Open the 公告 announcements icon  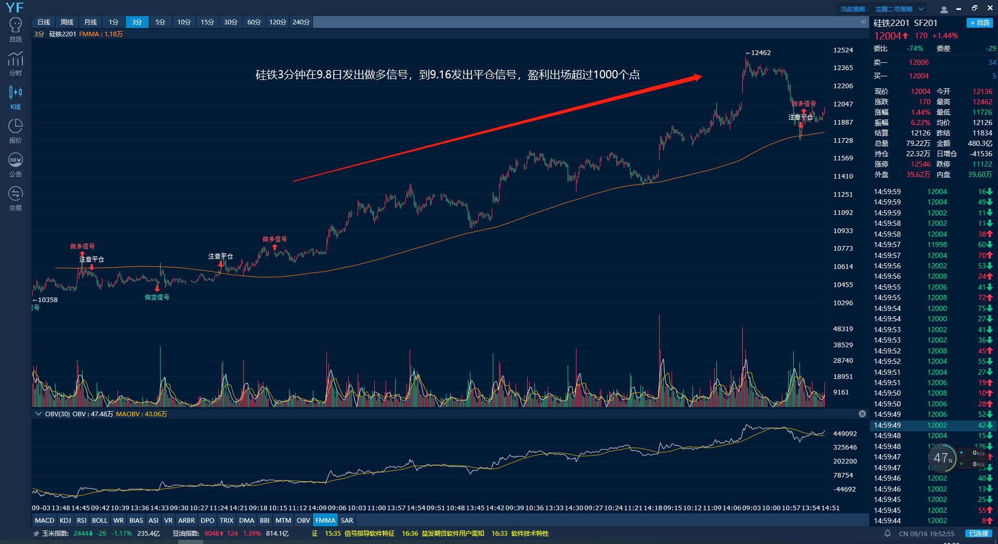[16, 165]
